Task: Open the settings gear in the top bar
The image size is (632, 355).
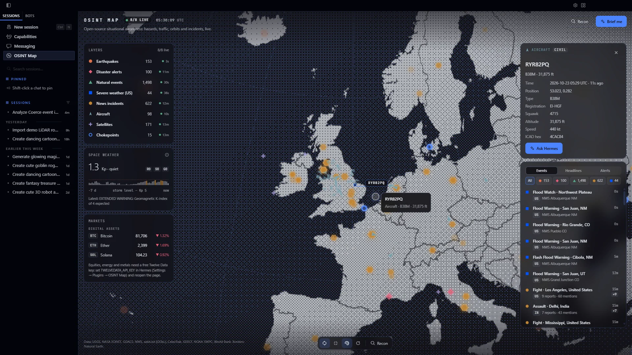Action: click(575, 5)
